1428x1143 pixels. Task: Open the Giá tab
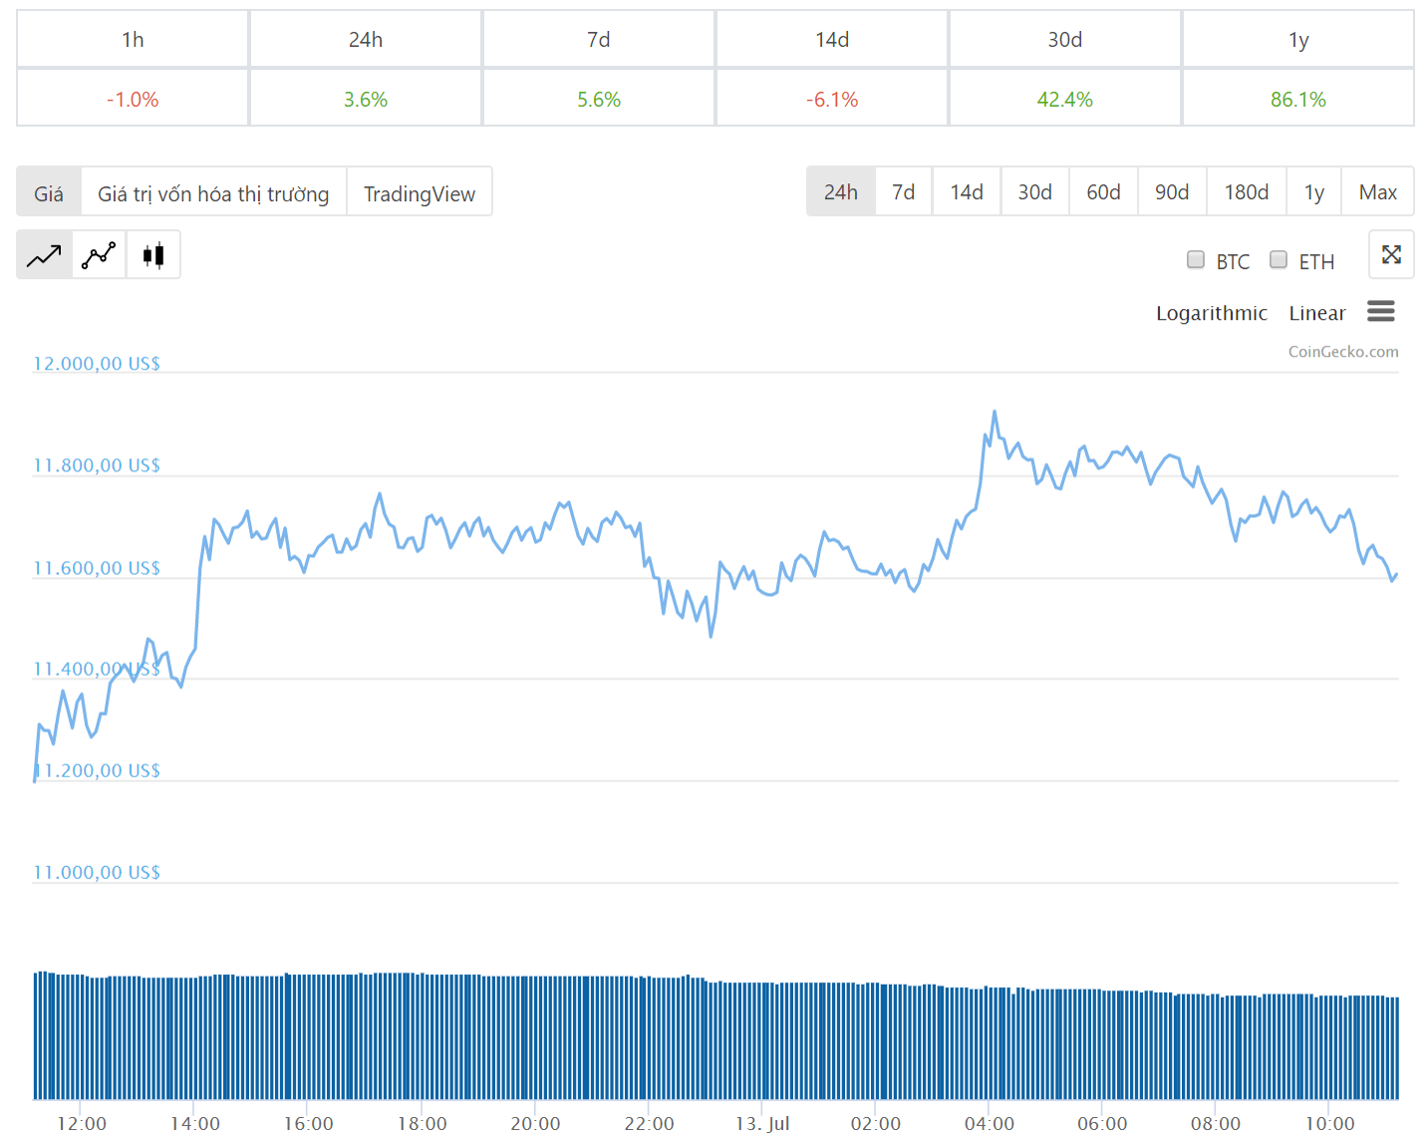tap(49, 192)
